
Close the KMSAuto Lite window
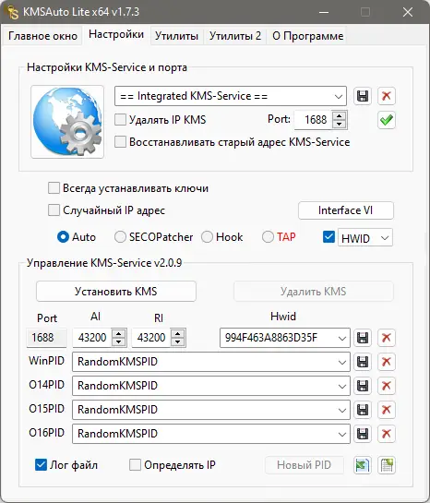pyautogui.click(x=408, y=12)
